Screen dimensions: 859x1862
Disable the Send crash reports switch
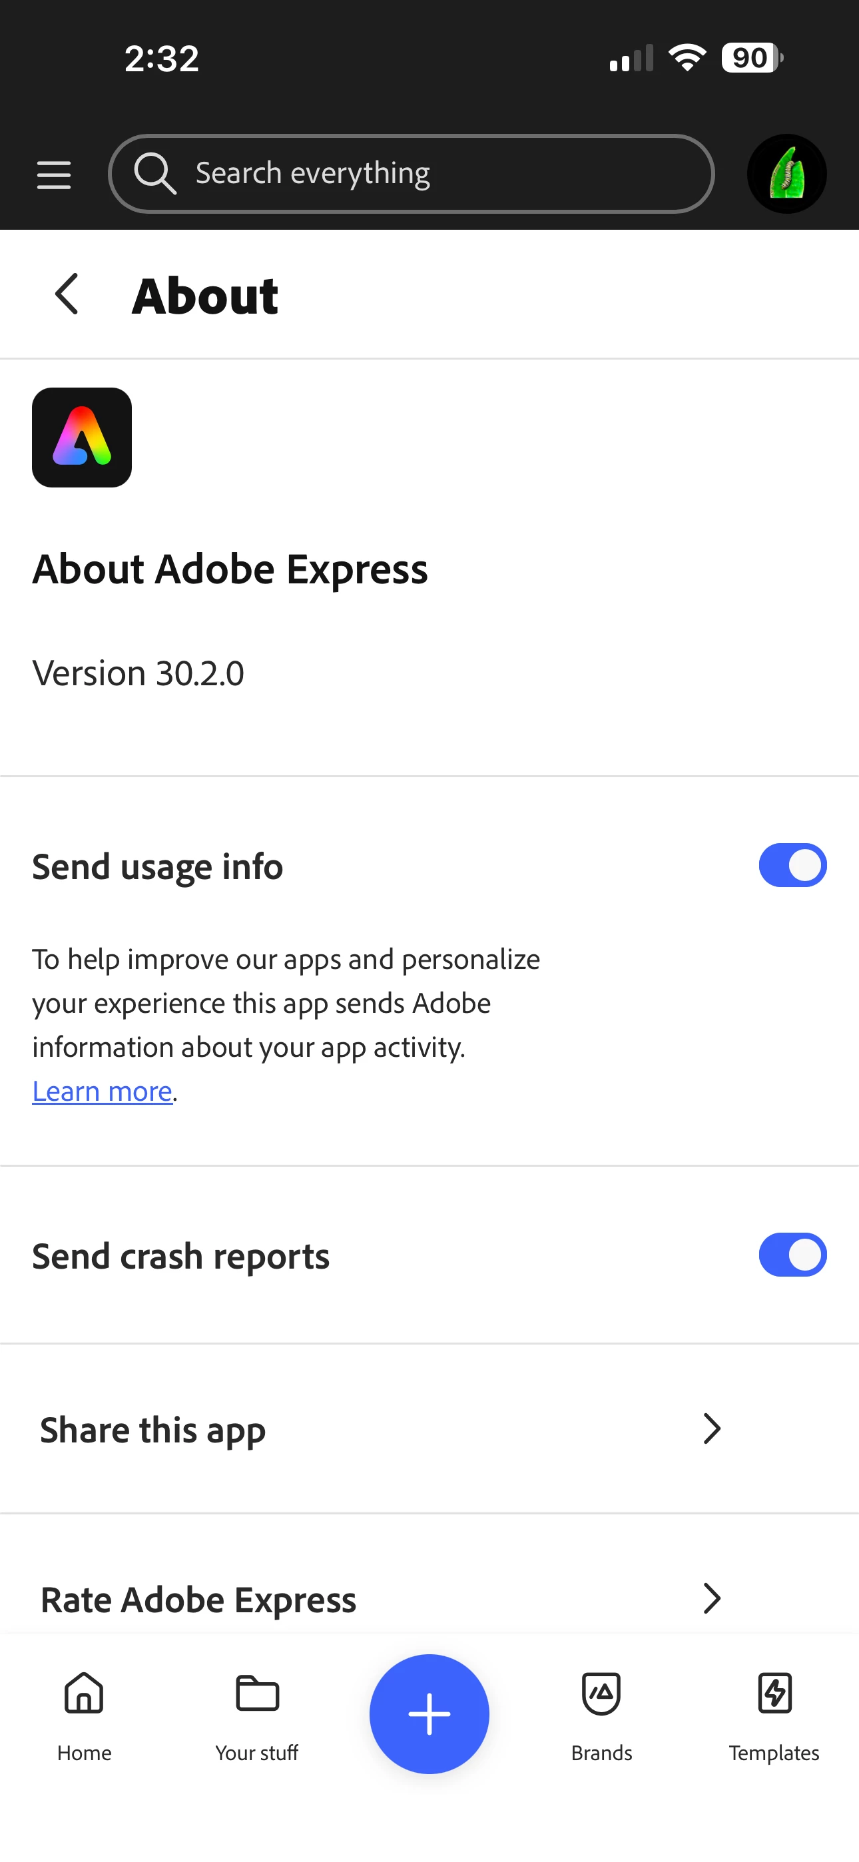pyautogui.click(x=792, y=1255)
